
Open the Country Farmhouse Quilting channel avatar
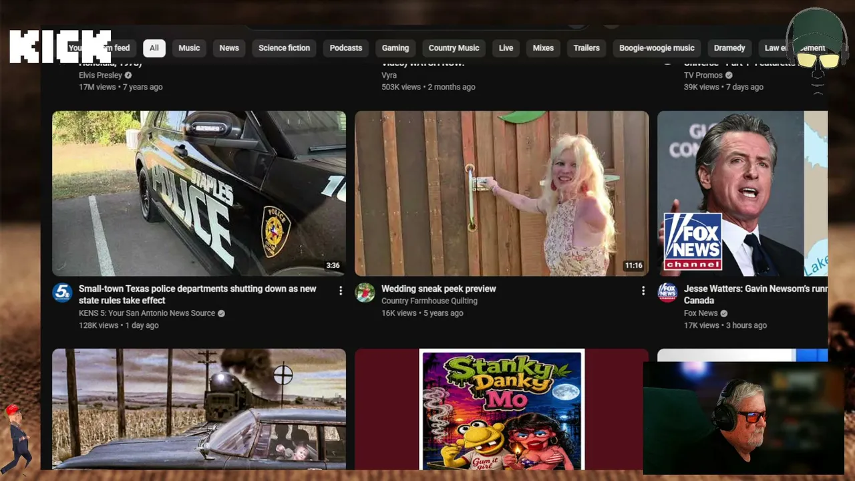pyautogui.click(x=365, y=293)
